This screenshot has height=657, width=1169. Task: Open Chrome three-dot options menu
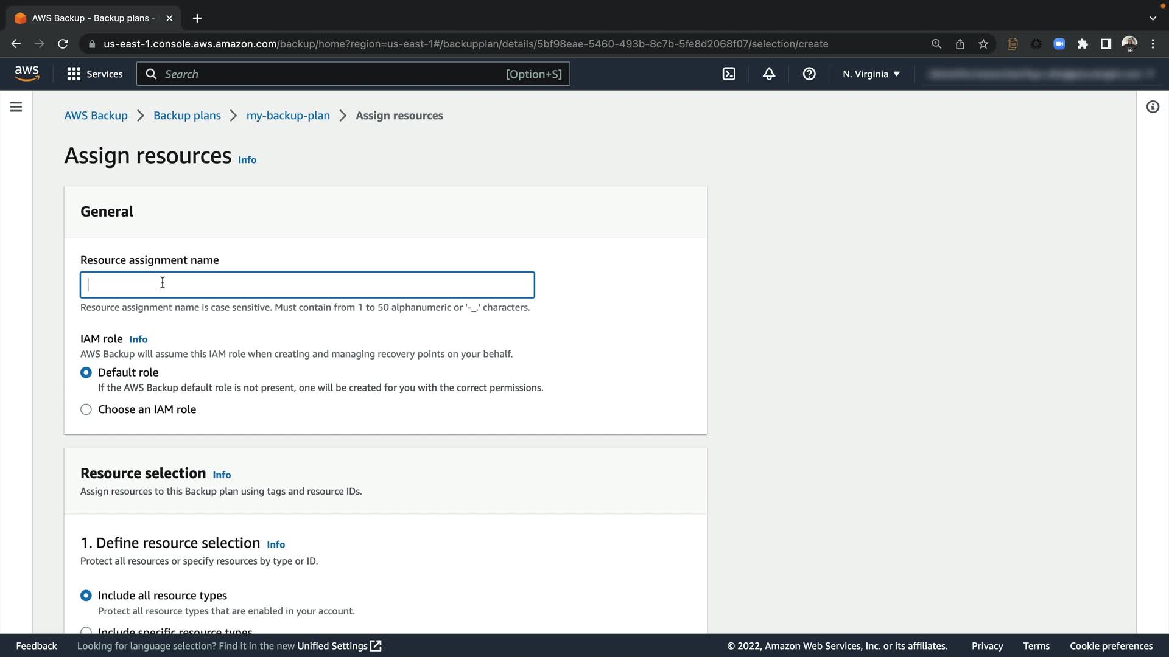1153,44
